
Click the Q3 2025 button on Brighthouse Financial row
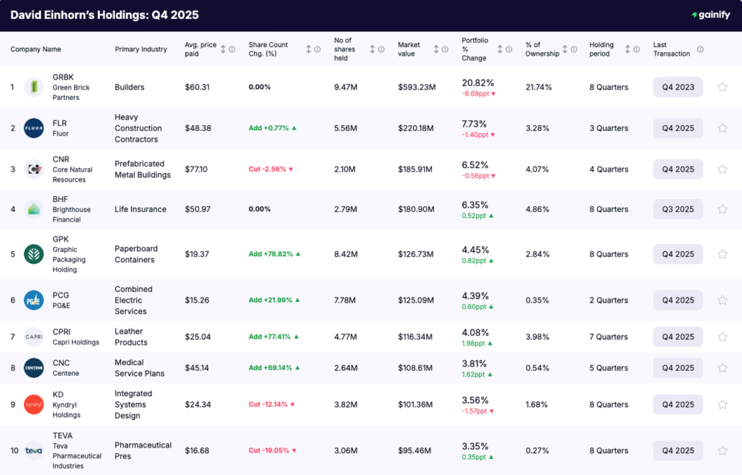pos(678,209)
